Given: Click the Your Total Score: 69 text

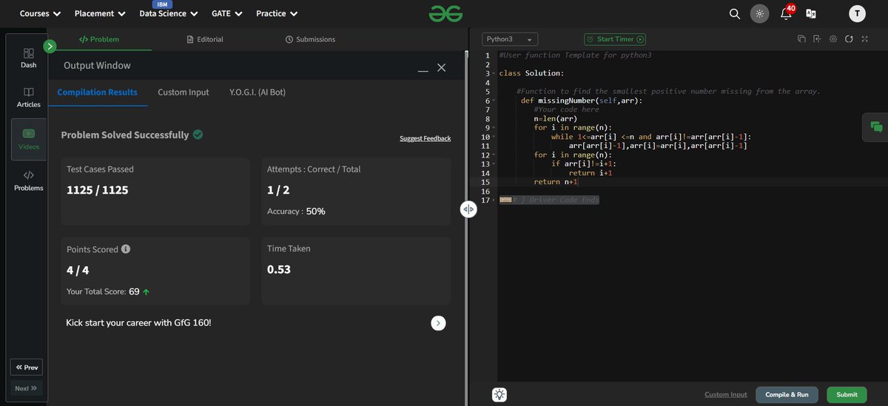Looking at the screenshot, I should tap(103, 291).
